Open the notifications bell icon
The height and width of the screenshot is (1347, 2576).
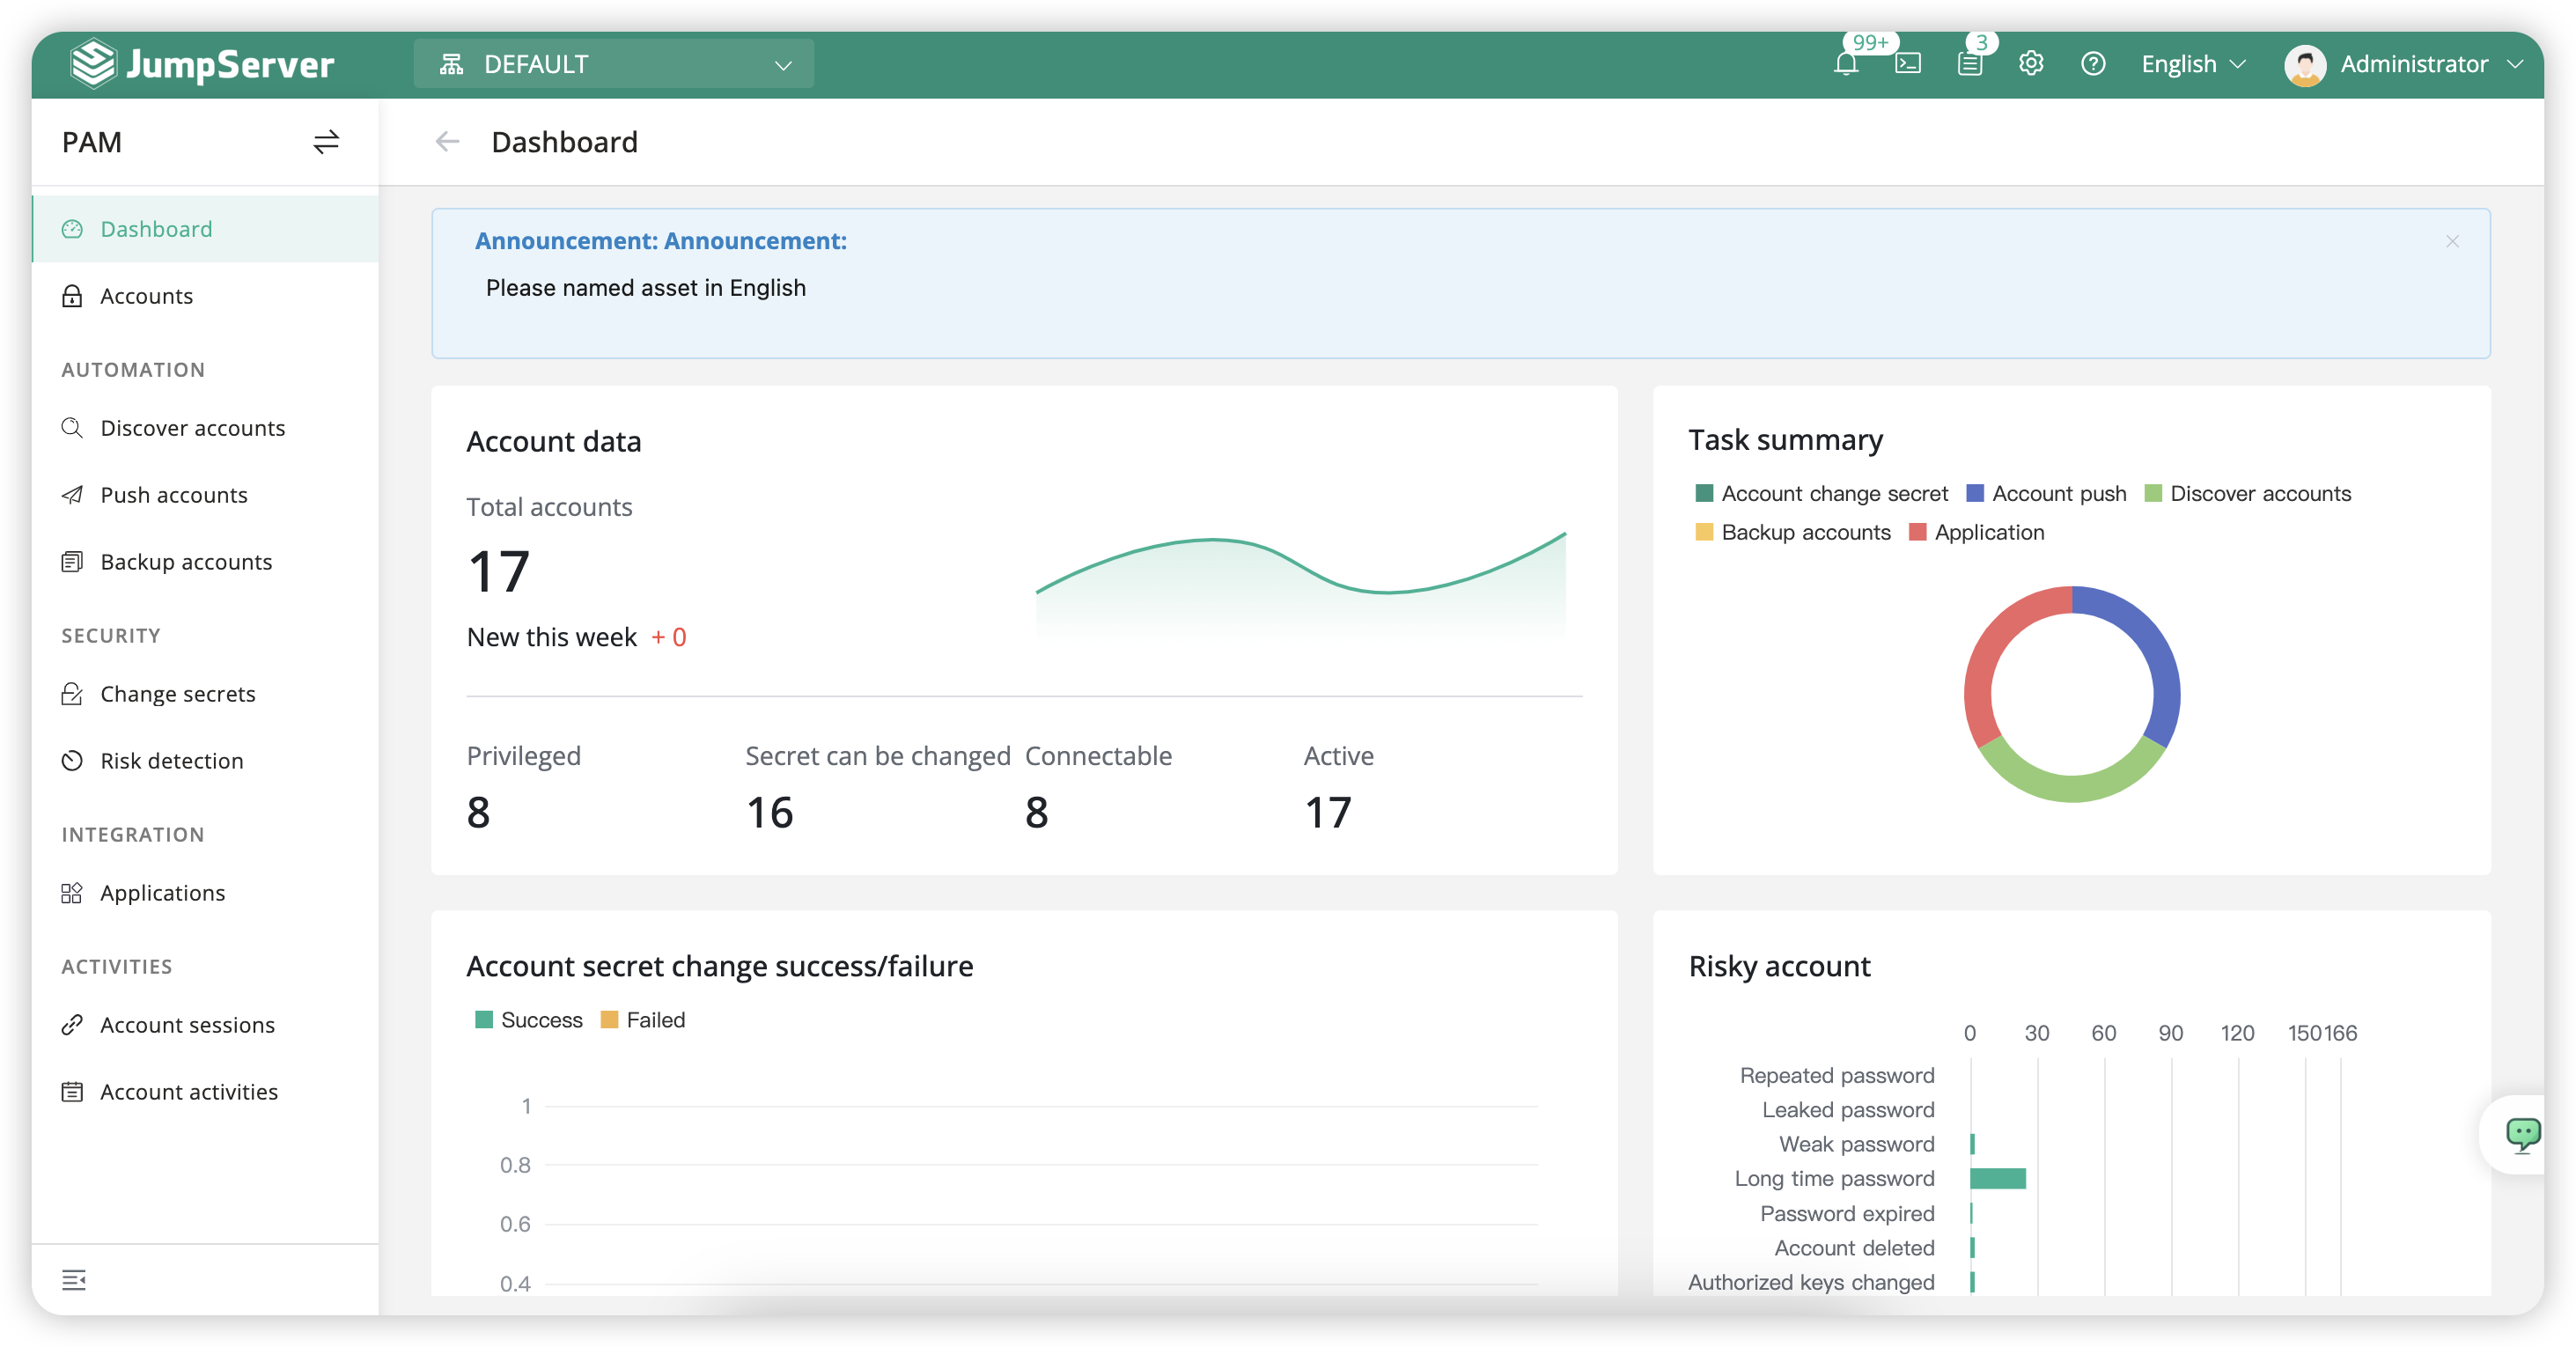click(1846, 64)
